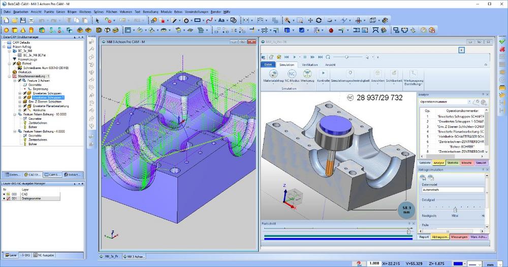Click the New file icon in toolbar
Image resolution: width=508 pixels, height=267 pixels.
(x=6, y=20)
